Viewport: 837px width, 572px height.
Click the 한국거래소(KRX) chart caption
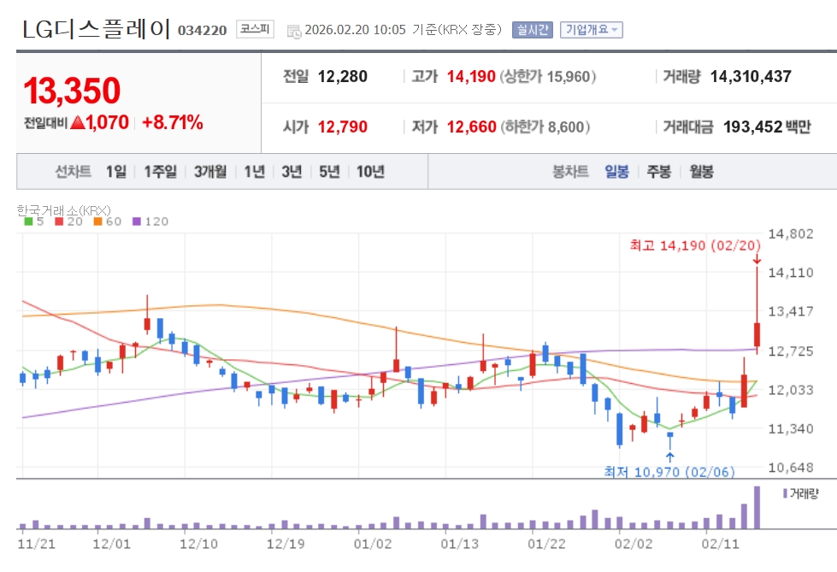[x=63, y=210]
